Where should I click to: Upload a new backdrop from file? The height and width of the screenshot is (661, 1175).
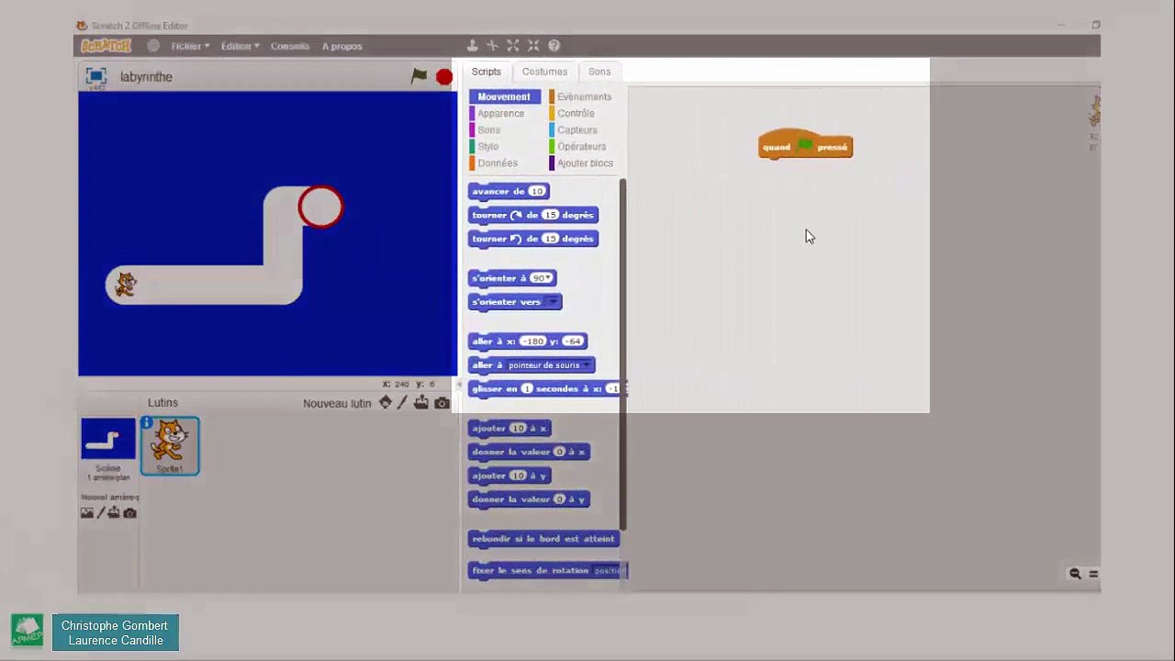[114, 513]
